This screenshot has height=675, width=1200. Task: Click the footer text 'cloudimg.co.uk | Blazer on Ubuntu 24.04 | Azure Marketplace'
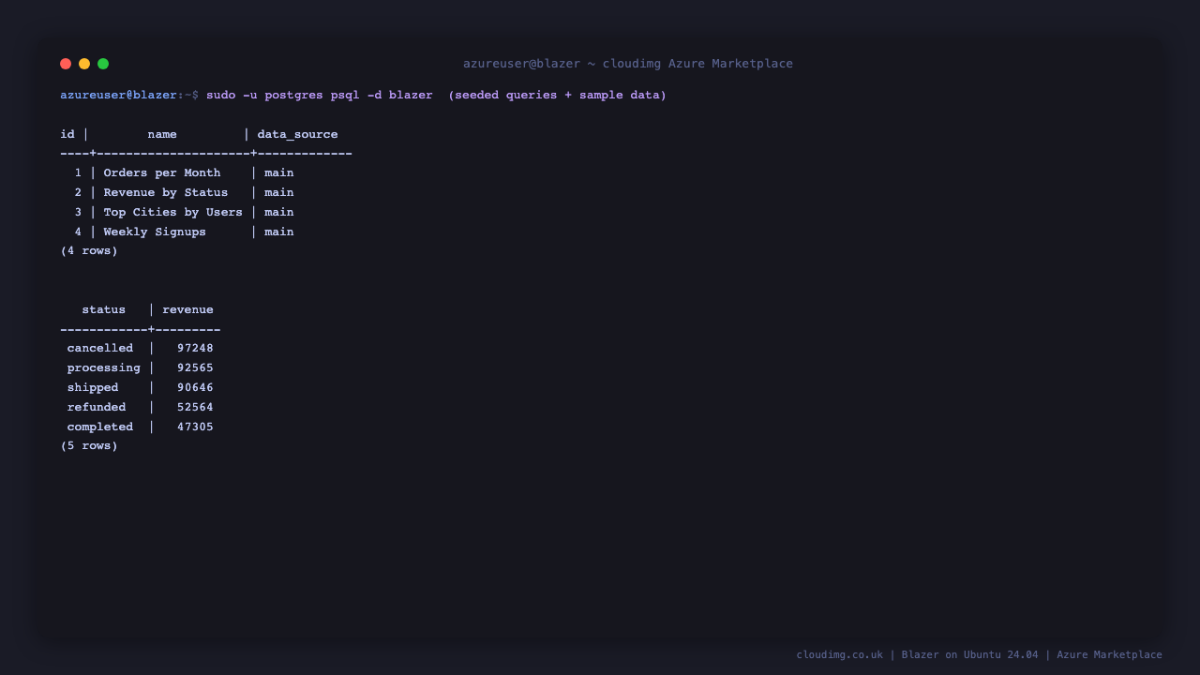[x=980, y=654]
